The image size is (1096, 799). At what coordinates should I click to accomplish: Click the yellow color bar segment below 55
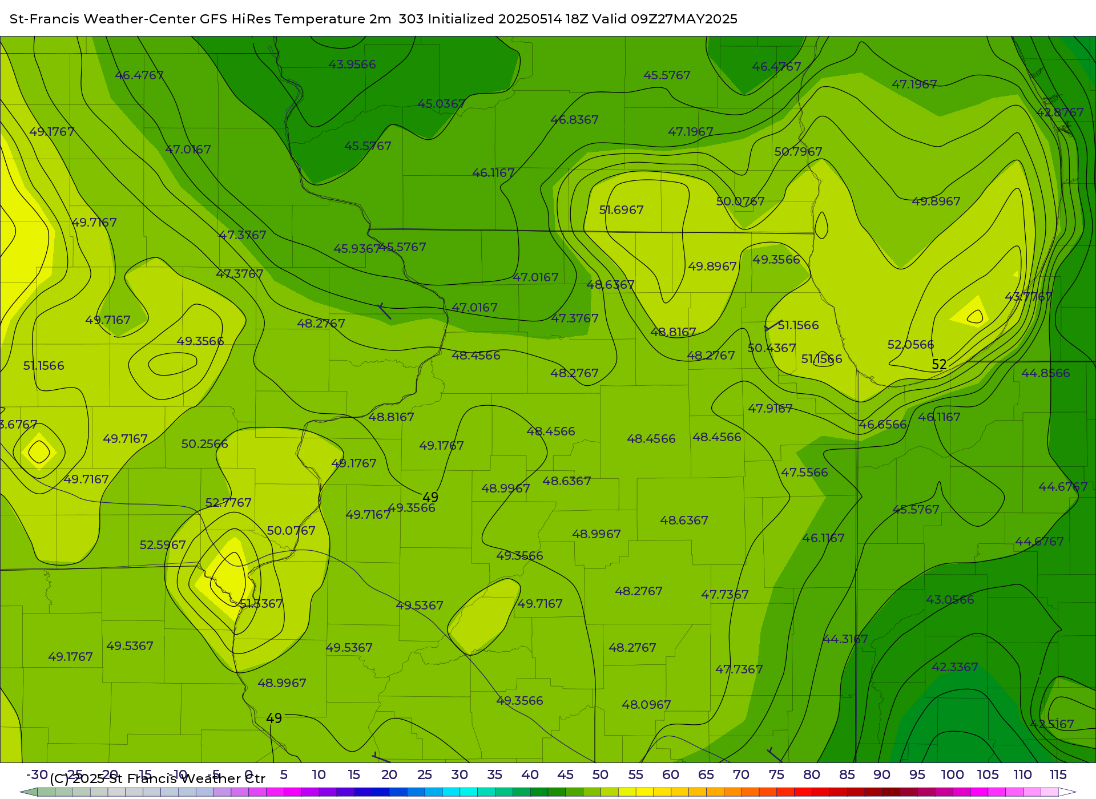coord(644,792)
